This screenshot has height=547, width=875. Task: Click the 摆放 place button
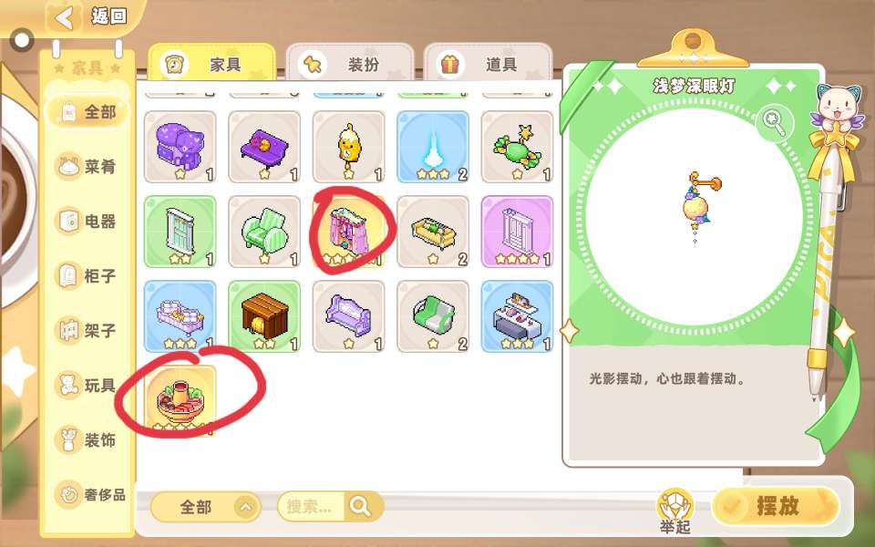coord(776,506)
